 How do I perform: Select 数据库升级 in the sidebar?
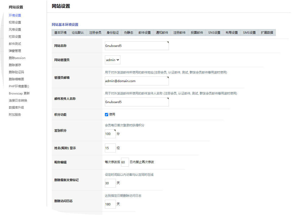pyautogui.click(x=16, y=108)
